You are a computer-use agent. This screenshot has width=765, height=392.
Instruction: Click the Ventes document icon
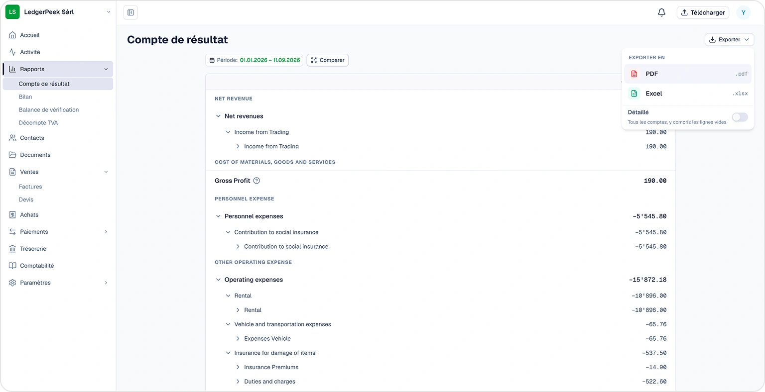[x=12, y=172]
